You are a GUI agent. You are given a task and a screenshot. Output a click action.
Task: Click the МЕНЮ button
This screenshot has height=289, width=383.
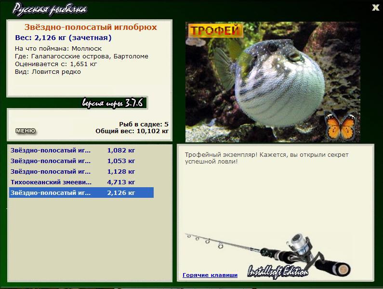pos(26,131)
